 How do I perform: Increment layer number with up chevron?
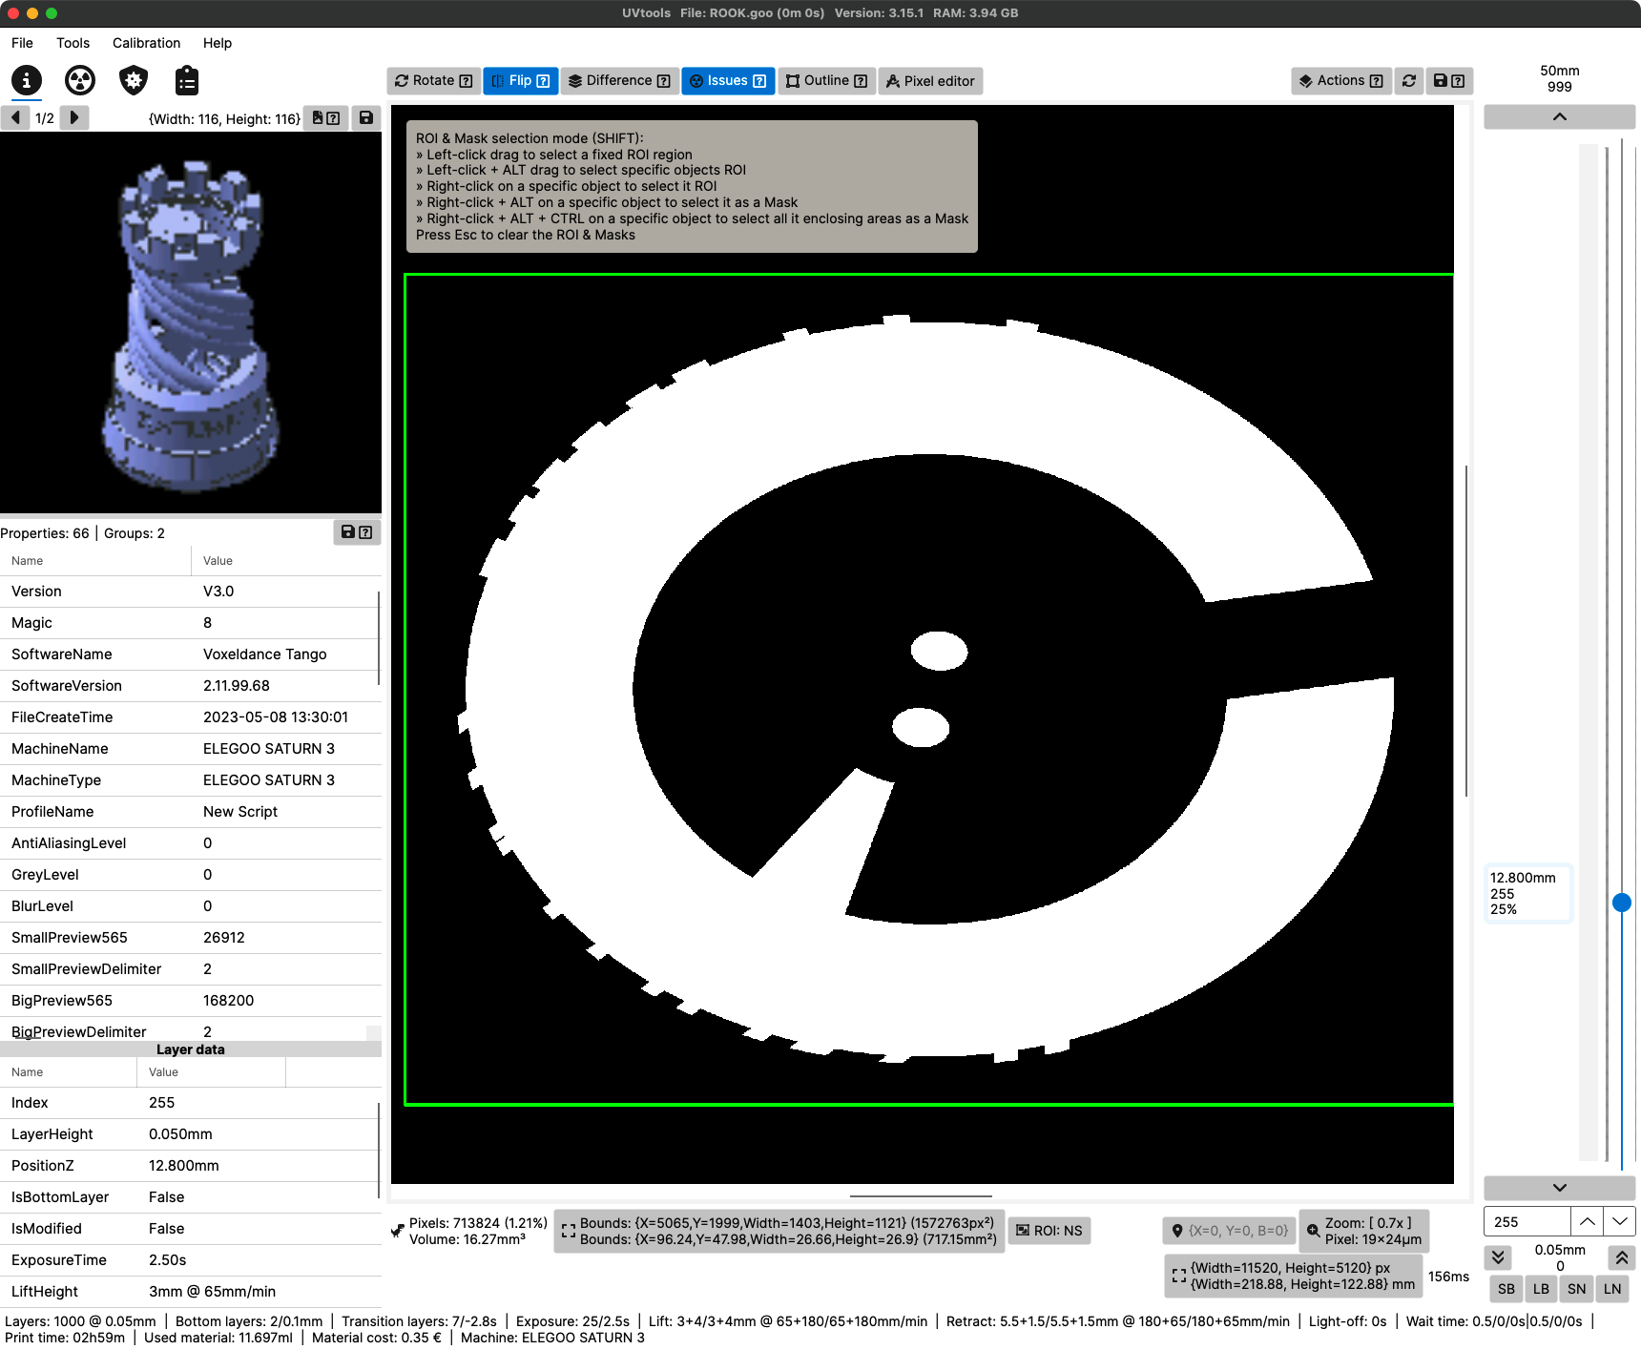[1587, 1221]
